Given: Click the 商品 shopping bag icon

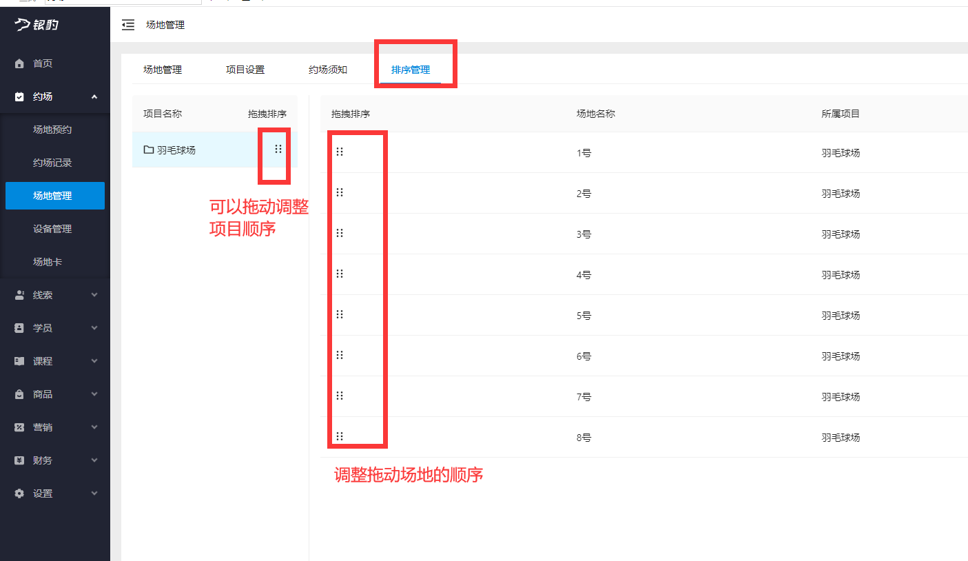Looking at the screenshot, I should 18,394.
